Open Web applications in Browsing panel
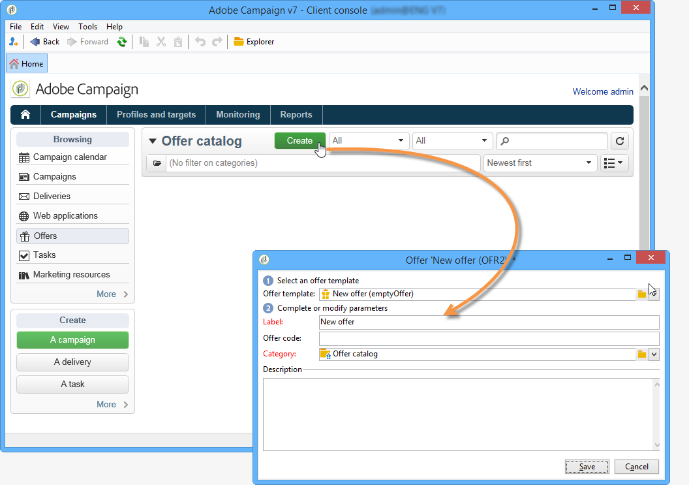Viewport: 689px width, 485px height. click(x=72, y=215)
